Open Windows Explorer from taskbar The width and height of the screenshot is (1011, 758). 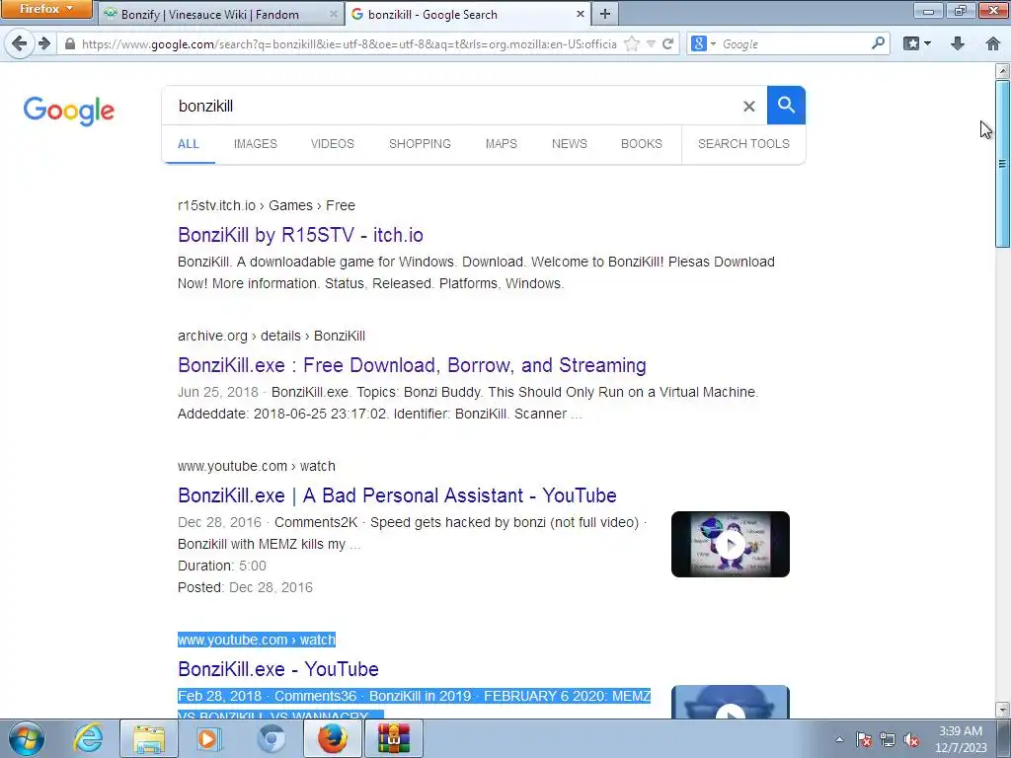(149, 738)
